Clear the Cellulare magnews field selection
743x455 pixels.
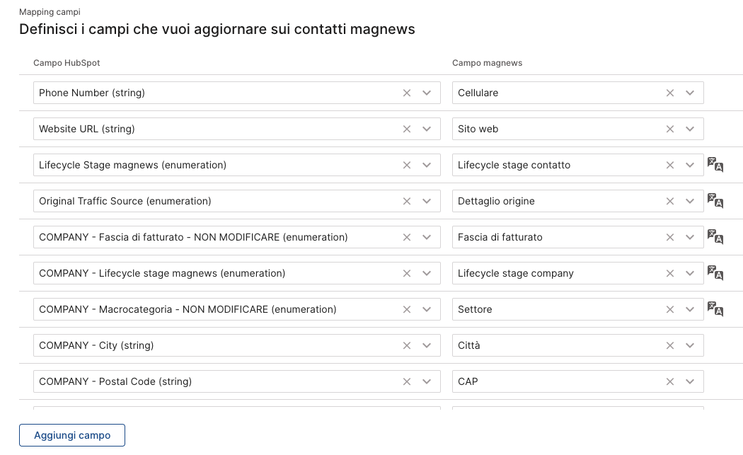(670, 93)
